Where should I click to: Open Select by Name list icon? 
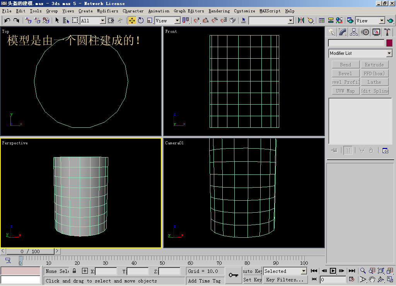[66, 20]
